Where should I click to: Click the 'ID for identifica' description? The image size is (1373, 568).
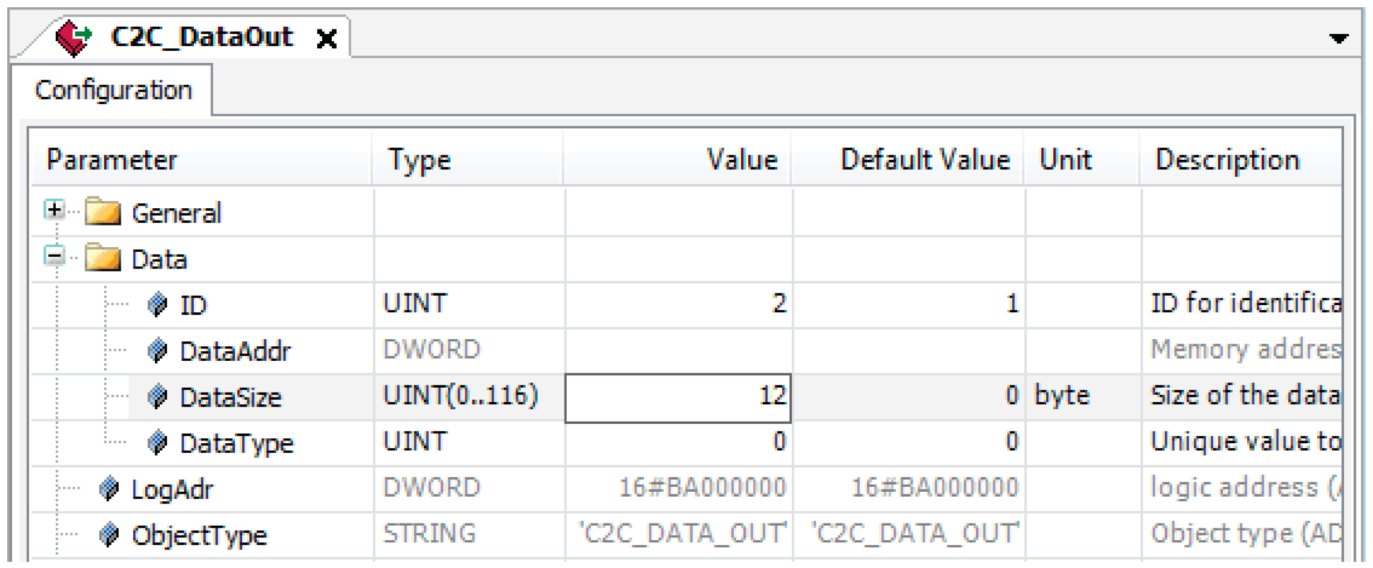coord(1246,304)
